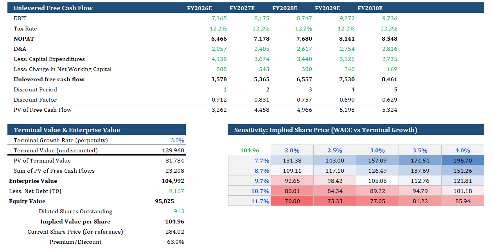Click the sensitivity cell showing 196.70
The image size is (494, 252).
click(x=463, y=161)
